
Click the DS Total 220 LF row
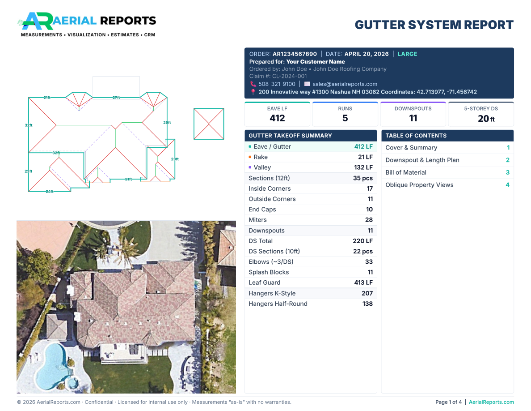pos(311,241)
